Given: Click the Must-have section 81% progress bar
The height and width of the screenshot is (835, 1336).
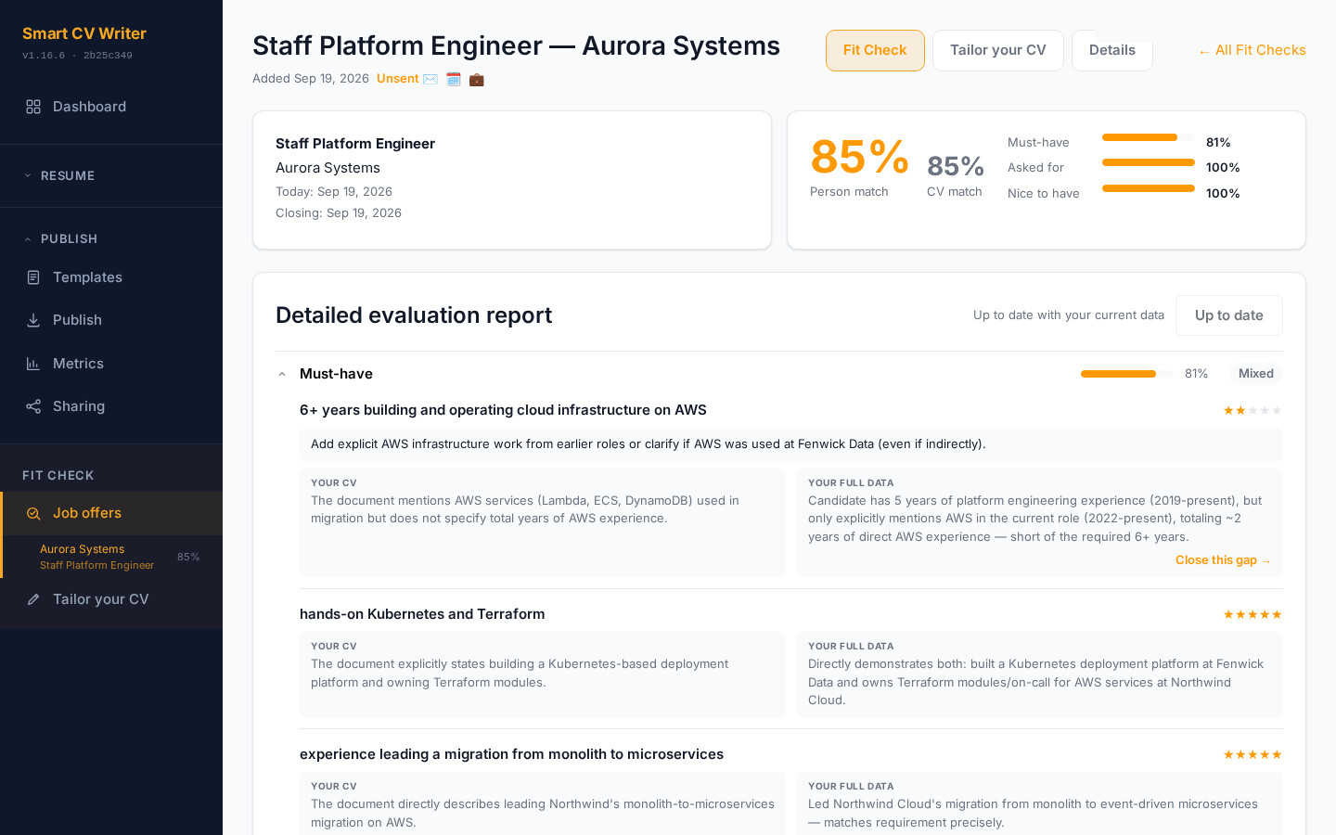Looking at the screenshot, I should [1127, 374].
